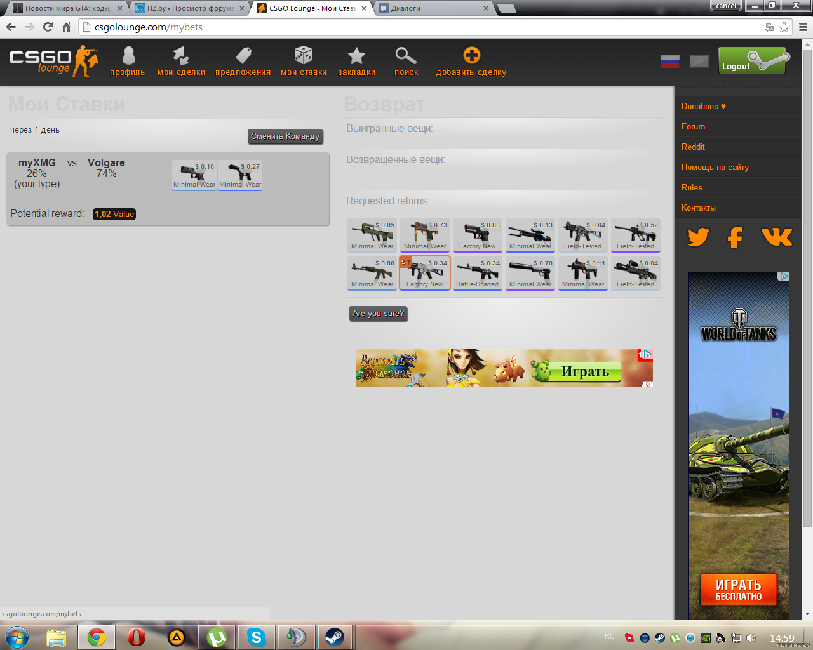
Task: Open the Reddit sidebar link
Action: pyautogui.click(x=693, y=147)
